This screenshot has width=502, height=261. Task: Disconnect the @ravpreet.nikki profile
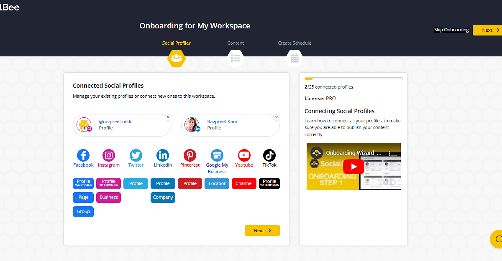[168, 117]
